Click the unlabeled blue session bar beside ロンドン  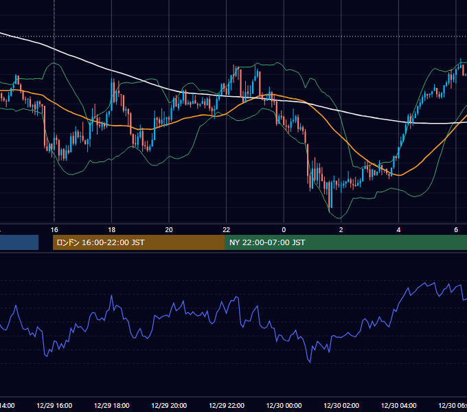[x=19, y=242]
